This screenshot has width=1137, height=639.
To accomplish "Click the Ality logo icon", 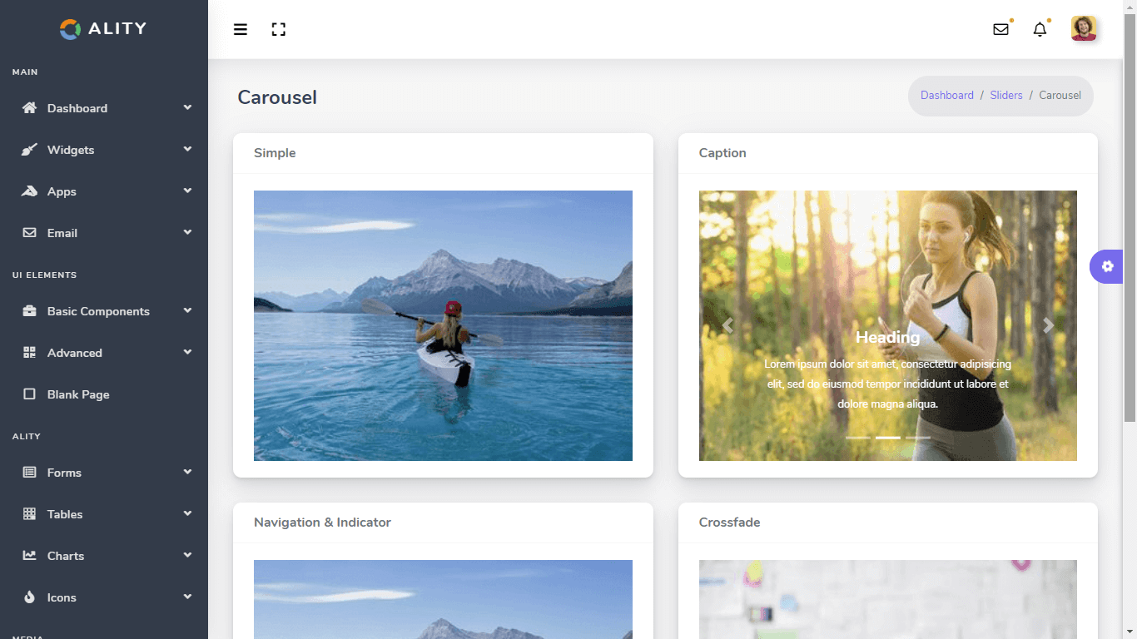I will 71,29.
